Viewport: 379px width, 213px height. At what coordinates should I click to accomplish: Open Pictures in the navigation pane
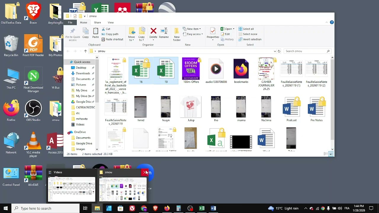tap(81, 85)
